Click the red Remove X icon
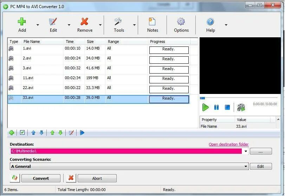Image resolution: width=285 pixels, height=196 pixels. tap(85, 22)
